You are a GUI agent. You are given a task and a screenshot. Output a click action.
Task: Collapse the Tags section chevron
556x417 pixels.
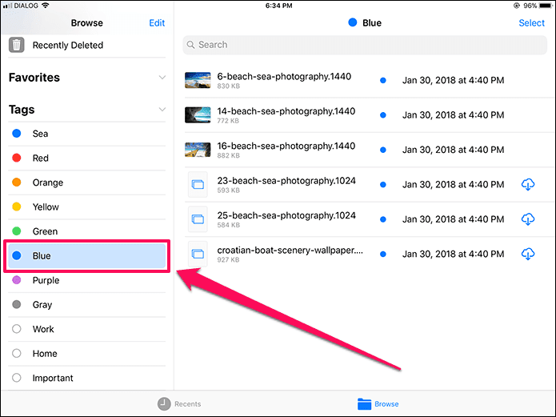point(162,110)
